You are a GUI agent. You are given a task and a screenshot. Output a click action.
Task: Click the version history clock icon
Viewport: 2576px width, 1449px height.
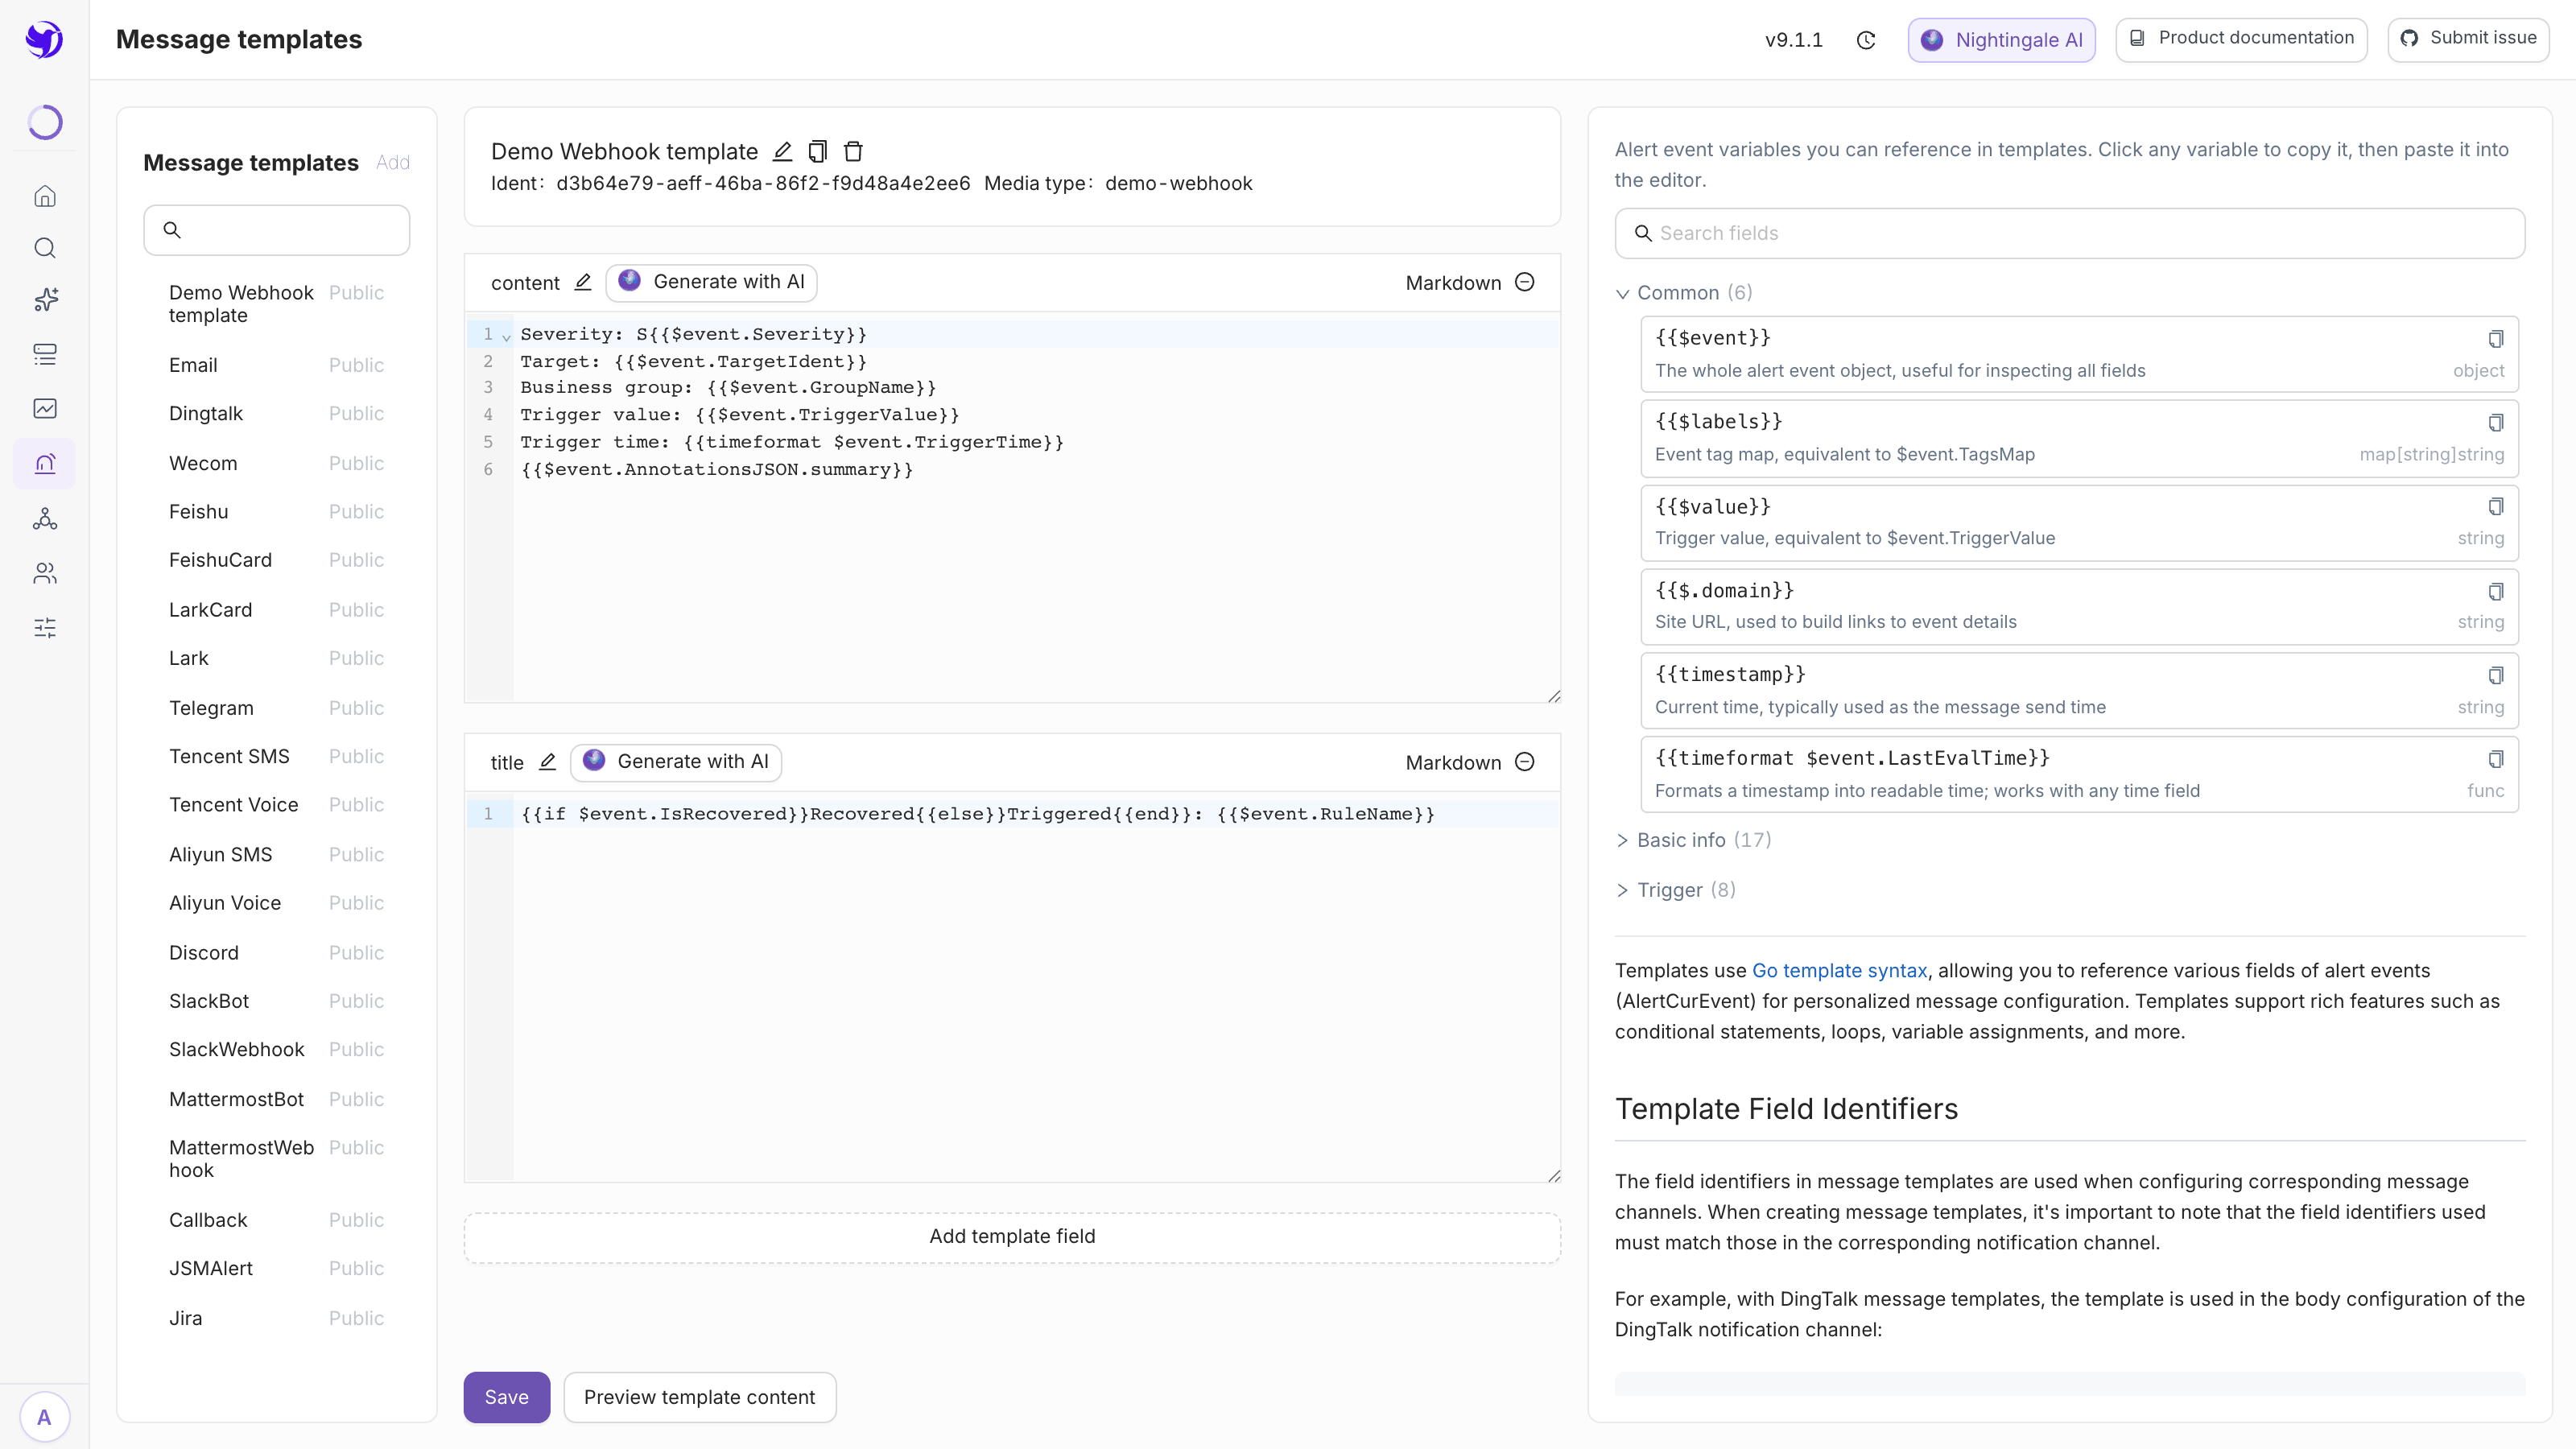point(1866,40)
